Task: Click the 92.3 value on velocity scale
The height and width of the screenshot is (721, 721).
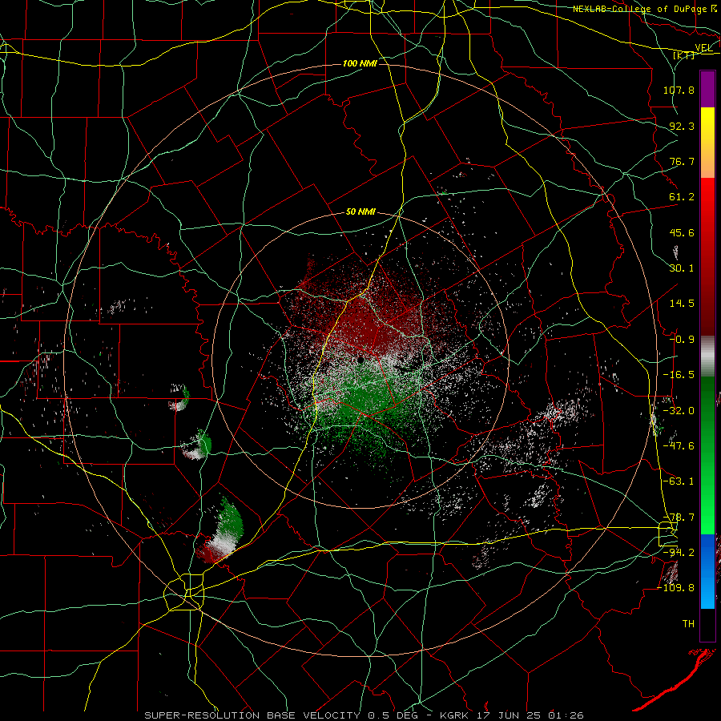Action: (x=682, y=126)
